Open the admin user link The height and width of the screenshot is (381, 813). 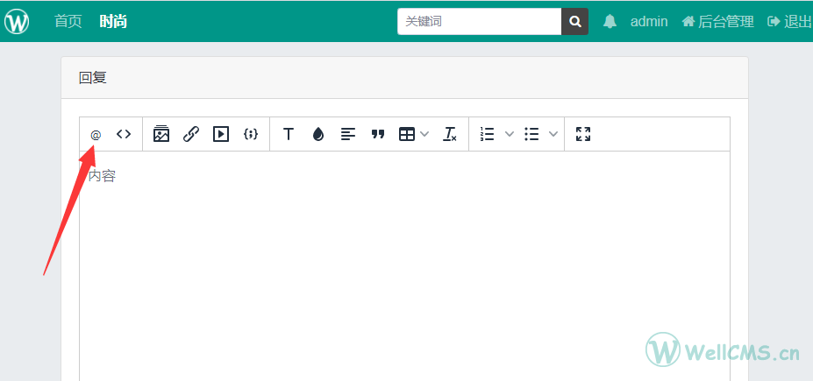click(649, 21)
